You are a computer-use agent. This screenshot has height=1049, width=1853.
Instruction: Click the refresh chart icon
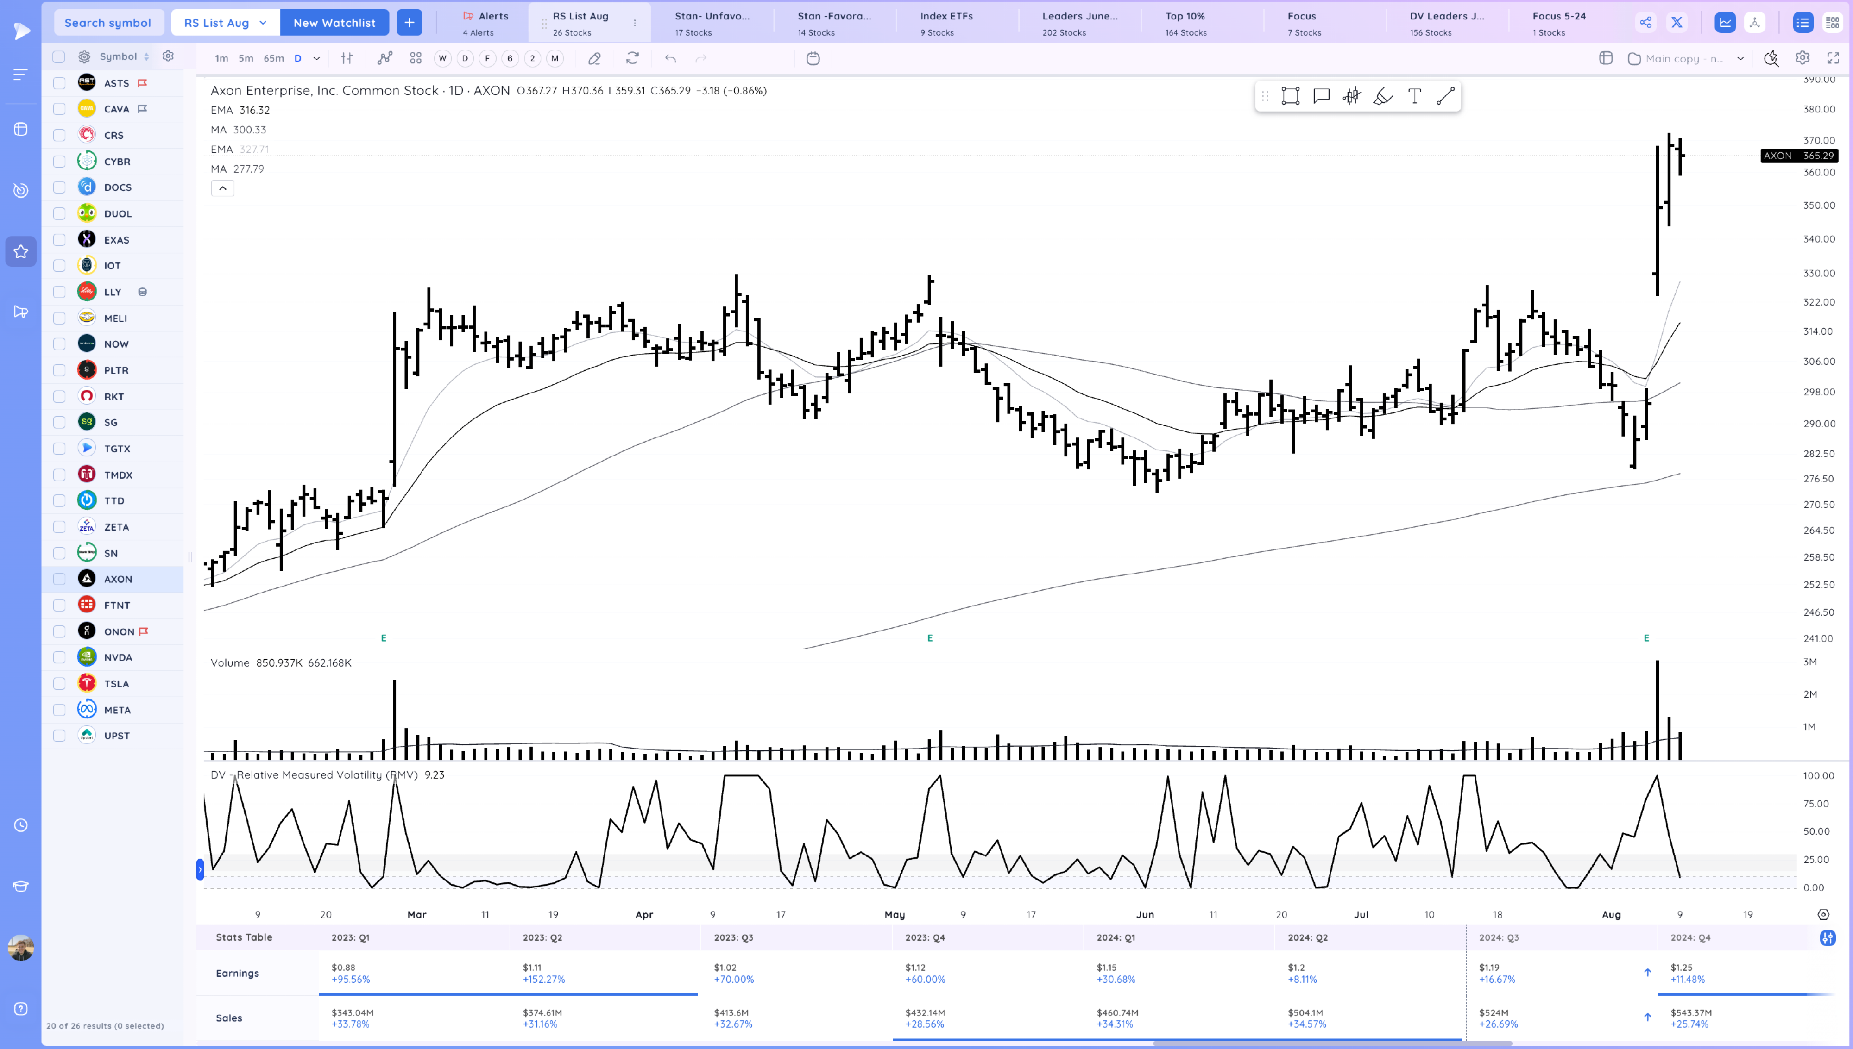pos(632,58)
